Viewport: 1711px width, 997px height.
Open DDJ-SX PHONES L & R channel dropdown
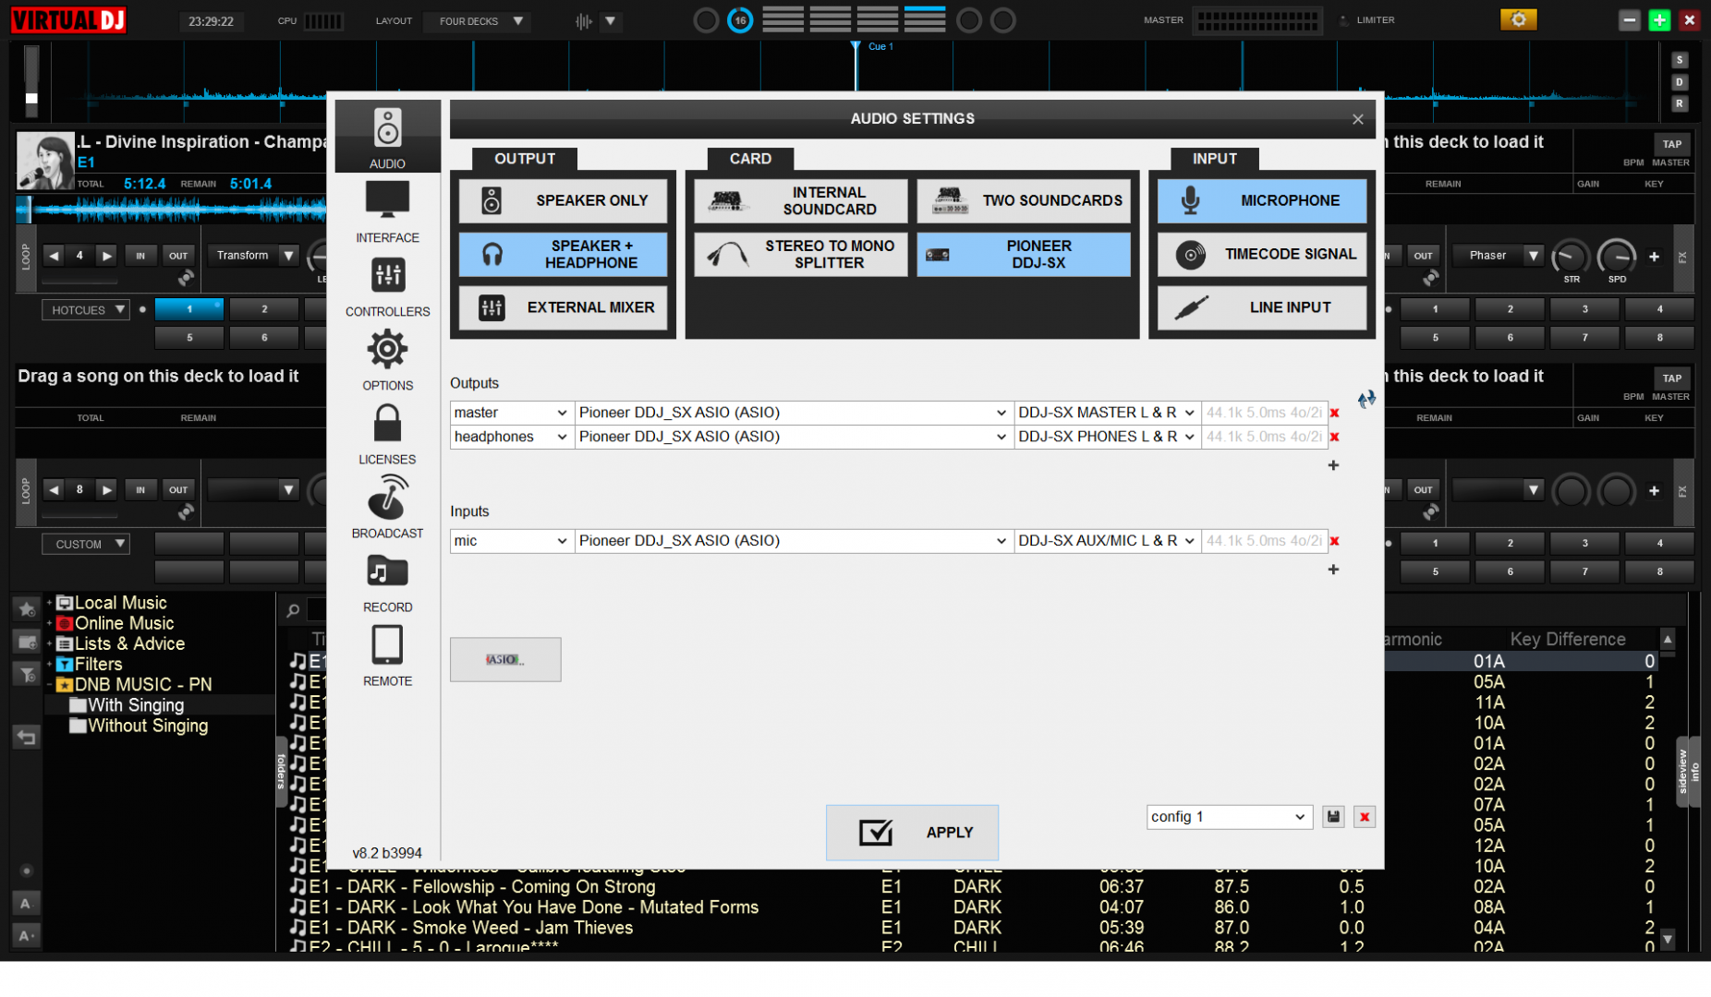(x=1107, y=437)
